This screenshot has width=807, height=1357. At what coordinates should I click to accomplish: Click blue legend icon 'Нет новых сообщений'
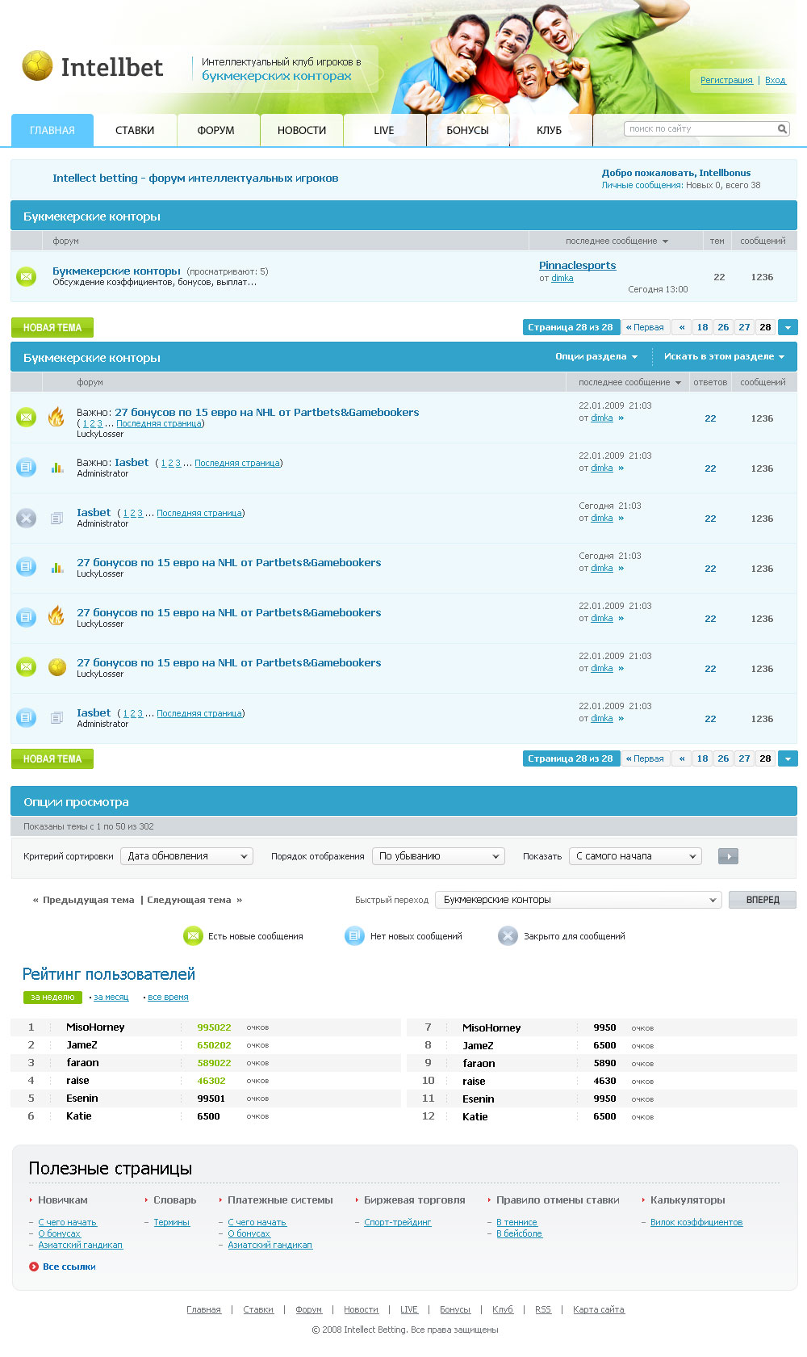click(354, 936)
